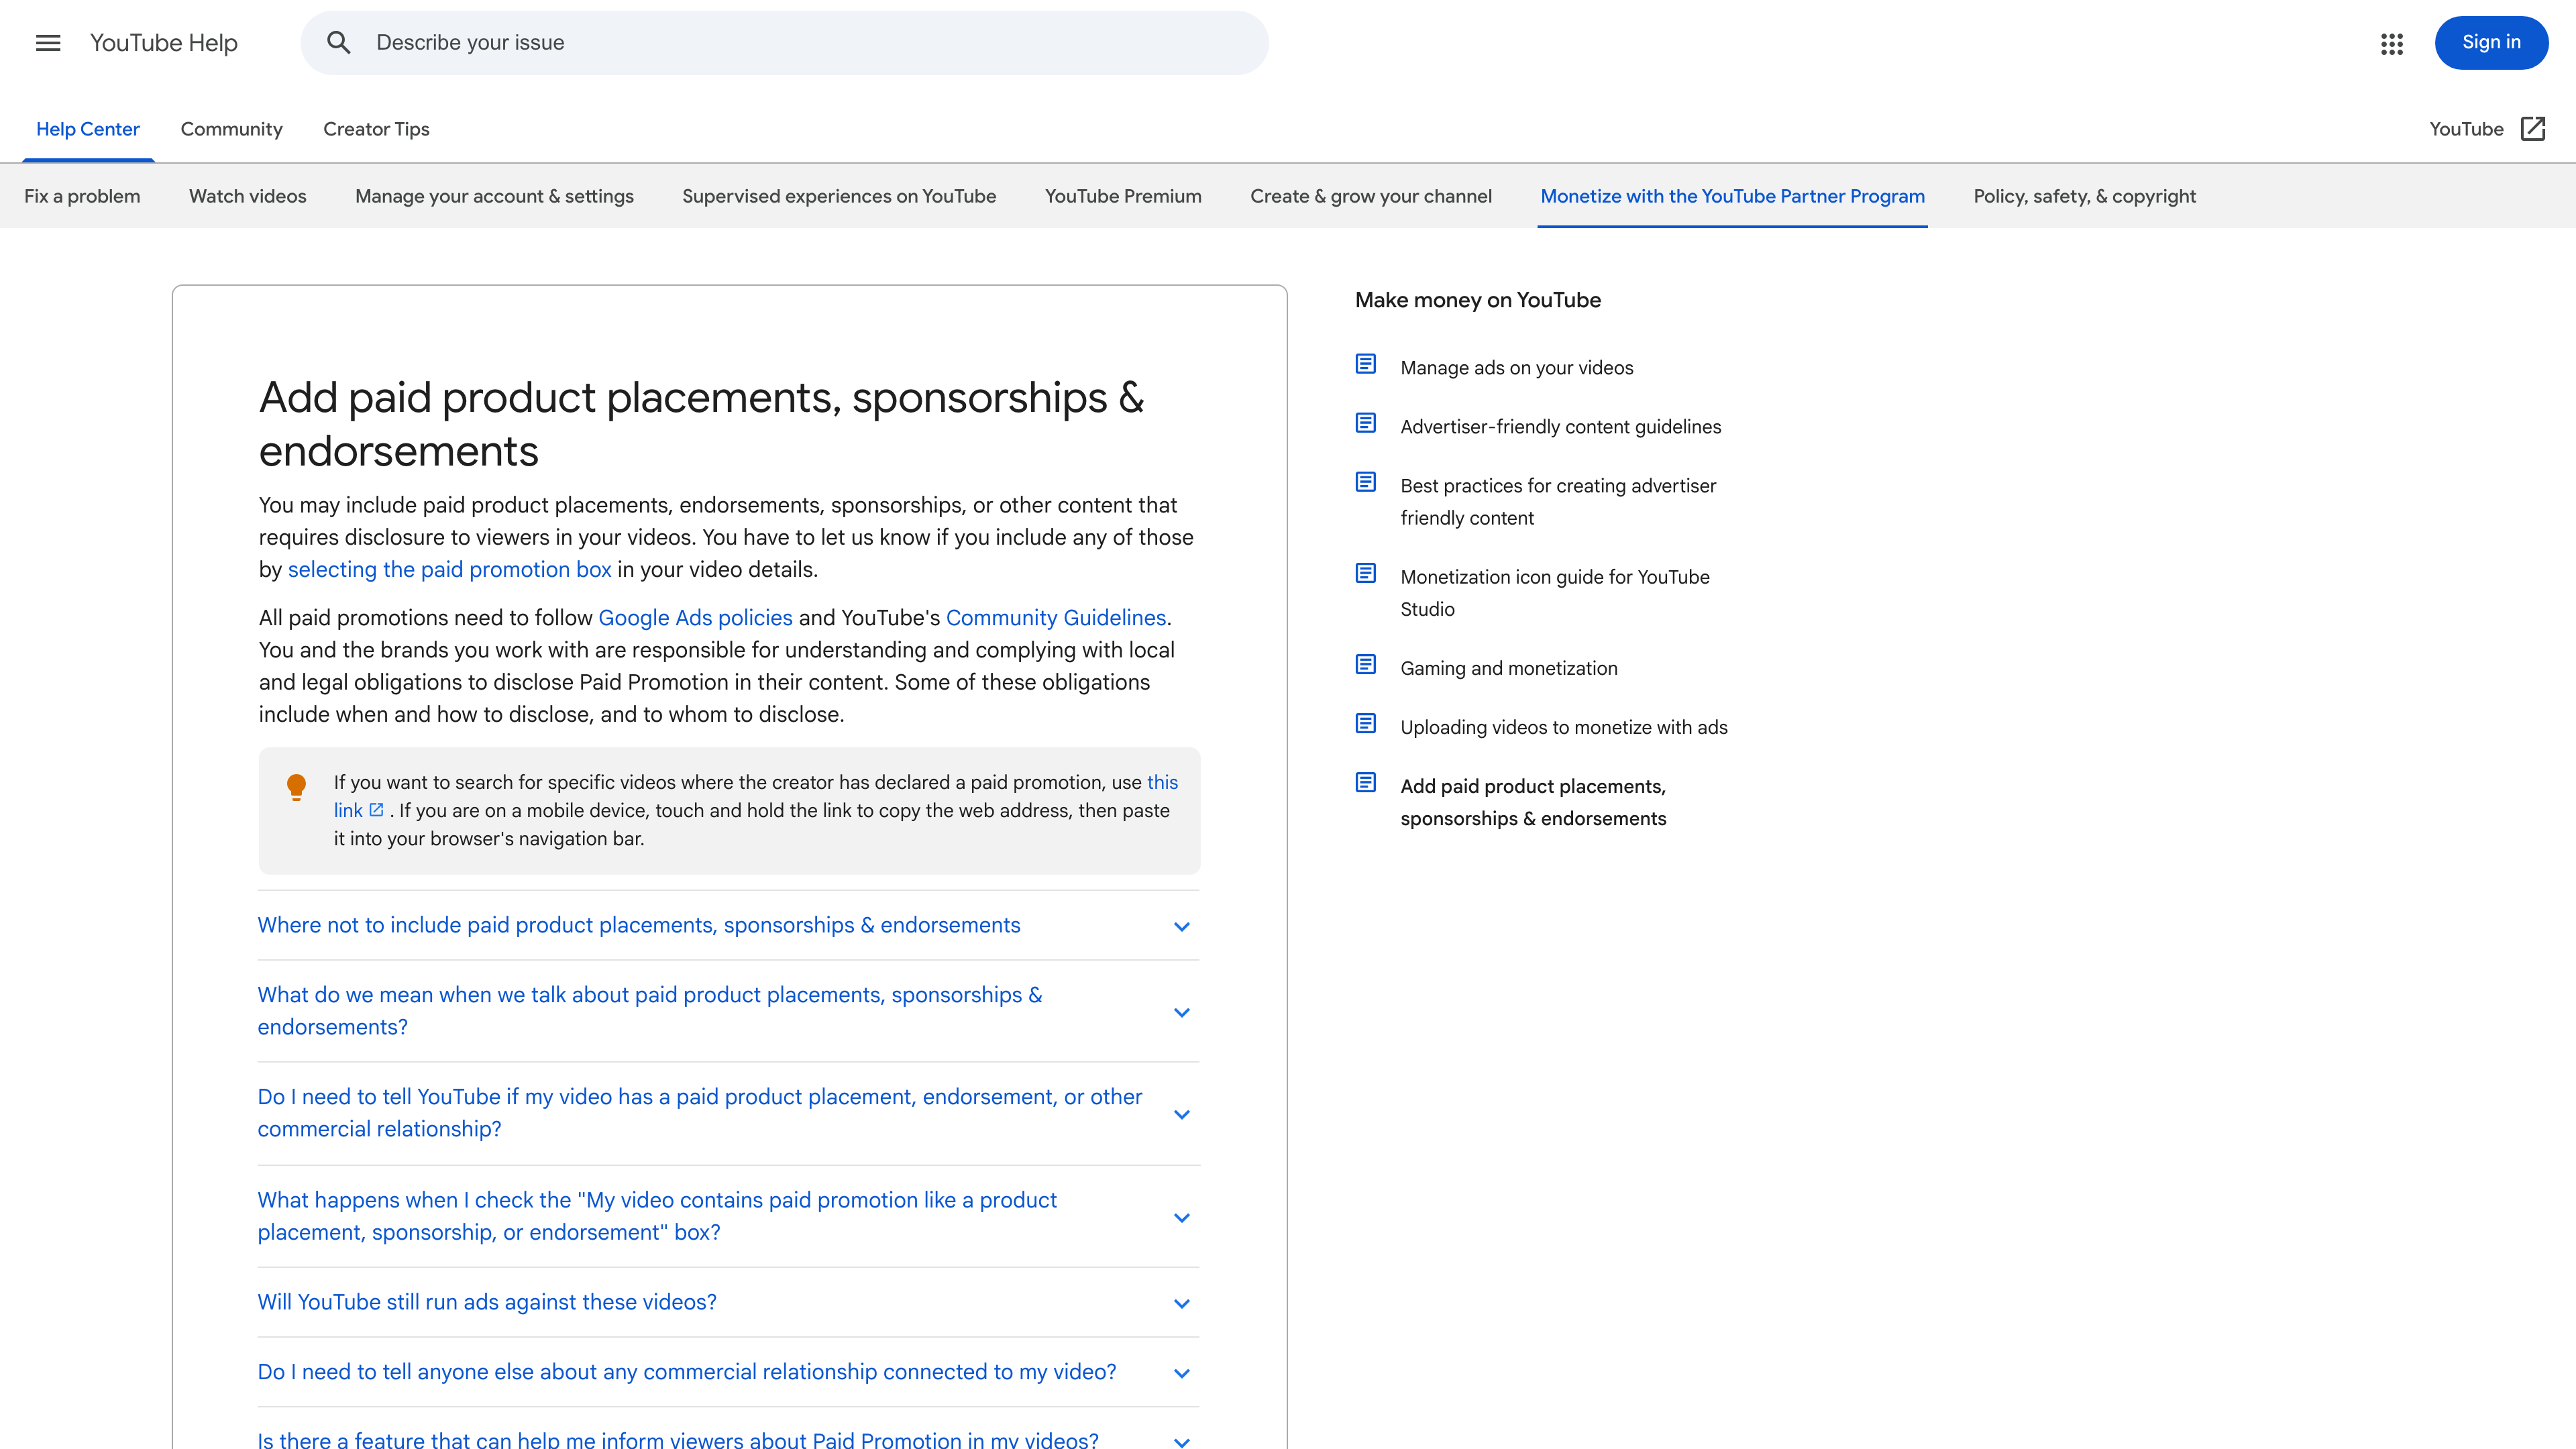Click the external link icon next to YouTube
Viewport: 2576px width, 1449px height.
click(2533, 129)
